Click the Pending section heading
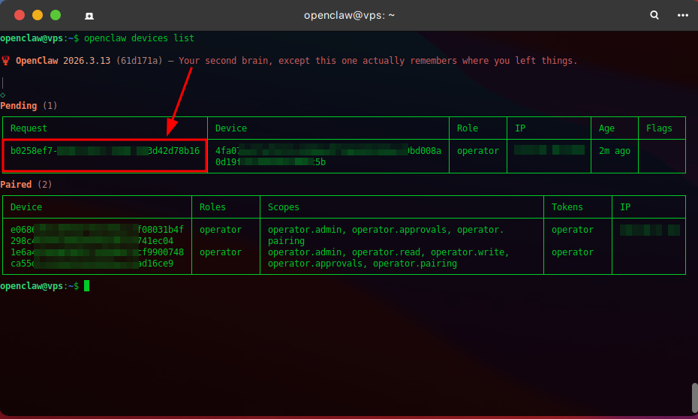The width and height of the screenshot is (698, 419). coord(19,106)
